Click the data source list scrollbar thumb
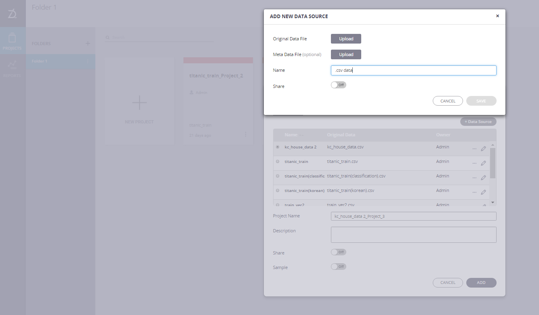Viewport: 539px width, 315px height. pos(493,163)
